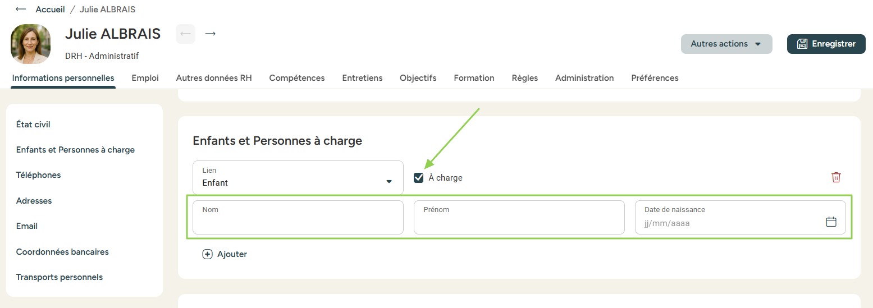873x308 pixels.
Task: Delete the dependent with red trash icon
Action: (836, 177)
